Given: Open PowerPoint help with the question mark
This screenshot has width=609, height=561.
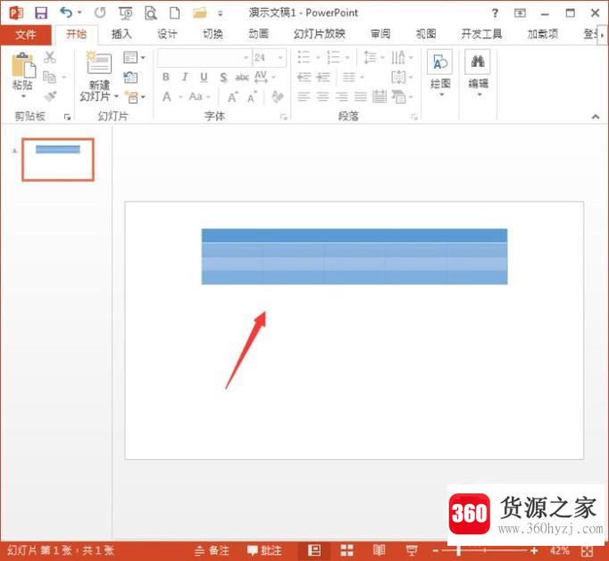Looking at the screenshot, I should pos(495,13).
